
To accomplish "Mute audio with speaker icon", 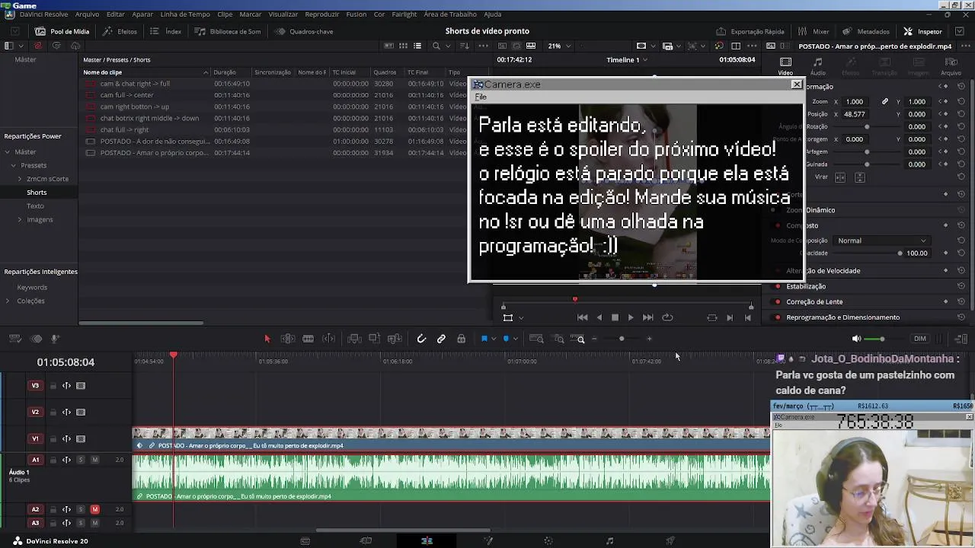I will click(856, 339).
